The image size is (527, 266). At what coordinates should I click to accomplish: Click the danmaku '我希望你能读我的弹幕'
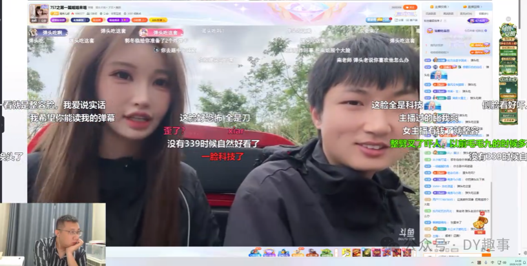tap(72, 118)
